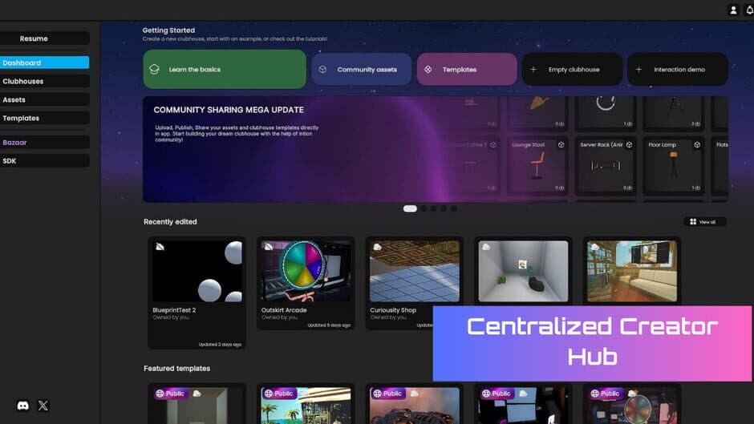Switch to the second carousel dot
754x424 pixels.
[424, 208]
